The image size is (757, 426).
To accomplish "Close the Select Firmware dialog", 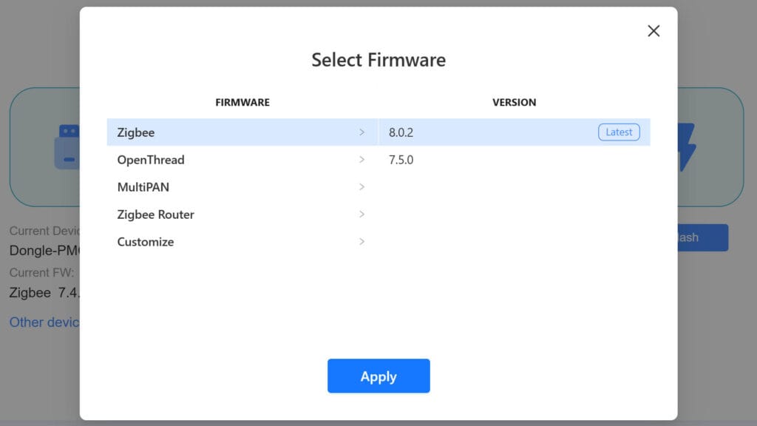I will coord(654,31).
